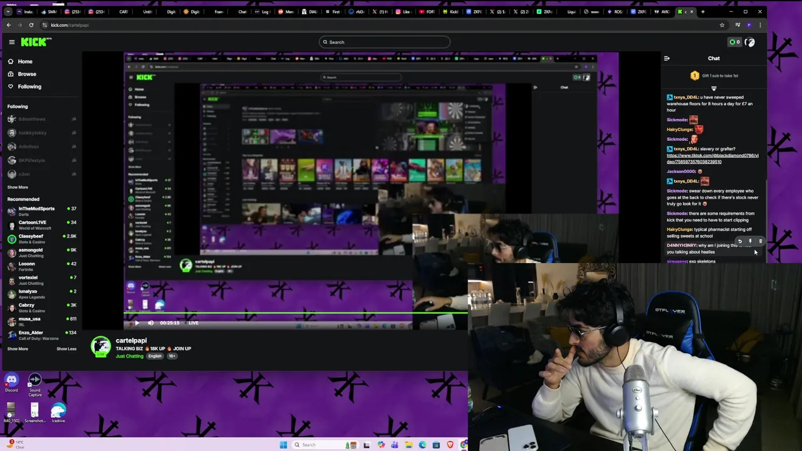Switch to the YouTube FOR tab
Viewport: 802px width, 451px height.
click(x=426, y=11)
